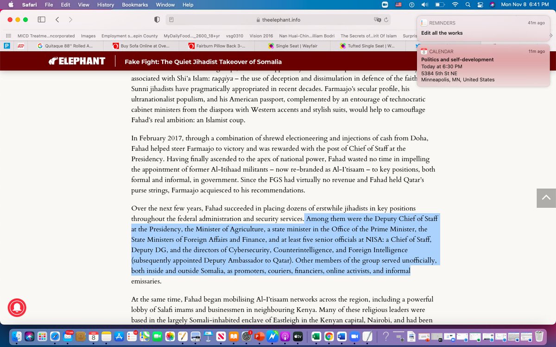The height and width of the screenshot is (347, 556).
Task: Click the Wi-Fi icon in menu bar
Action: point(455,5)
